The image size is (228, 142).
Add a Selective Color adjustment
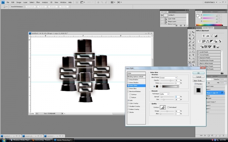[218, 47]
